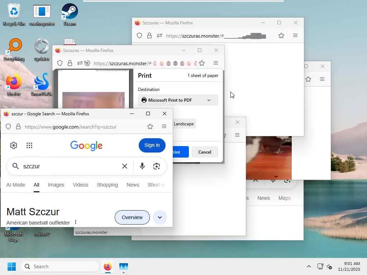Click permissions icon in print-dialog Firefox window
Screen dimensions: 367x275
tap(80, 63)
